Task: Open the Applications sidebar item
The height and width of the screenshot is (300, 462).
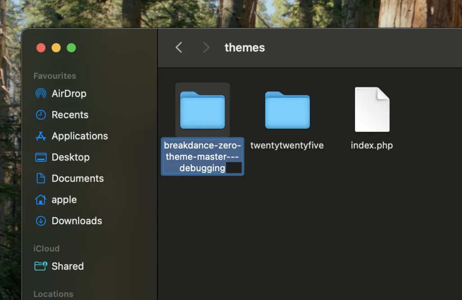Action: (79, 136)
